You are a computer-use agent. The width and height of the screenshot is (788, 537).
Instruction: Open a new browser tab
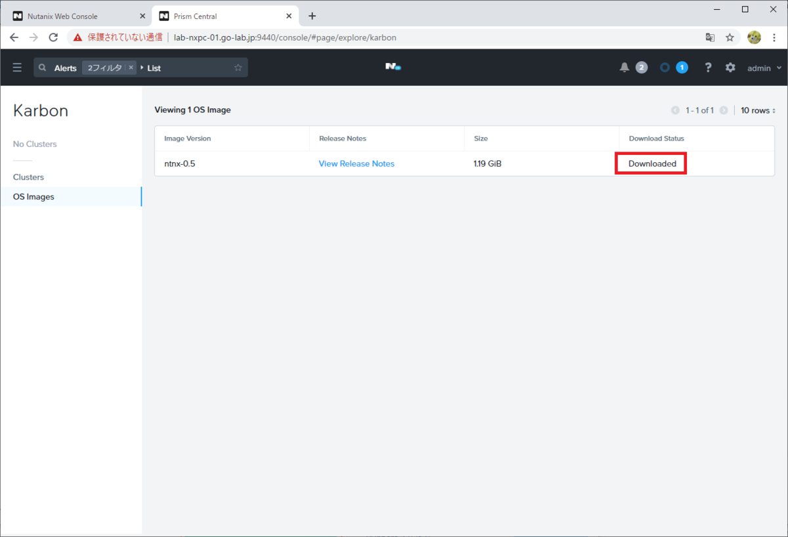coord(312,16)
